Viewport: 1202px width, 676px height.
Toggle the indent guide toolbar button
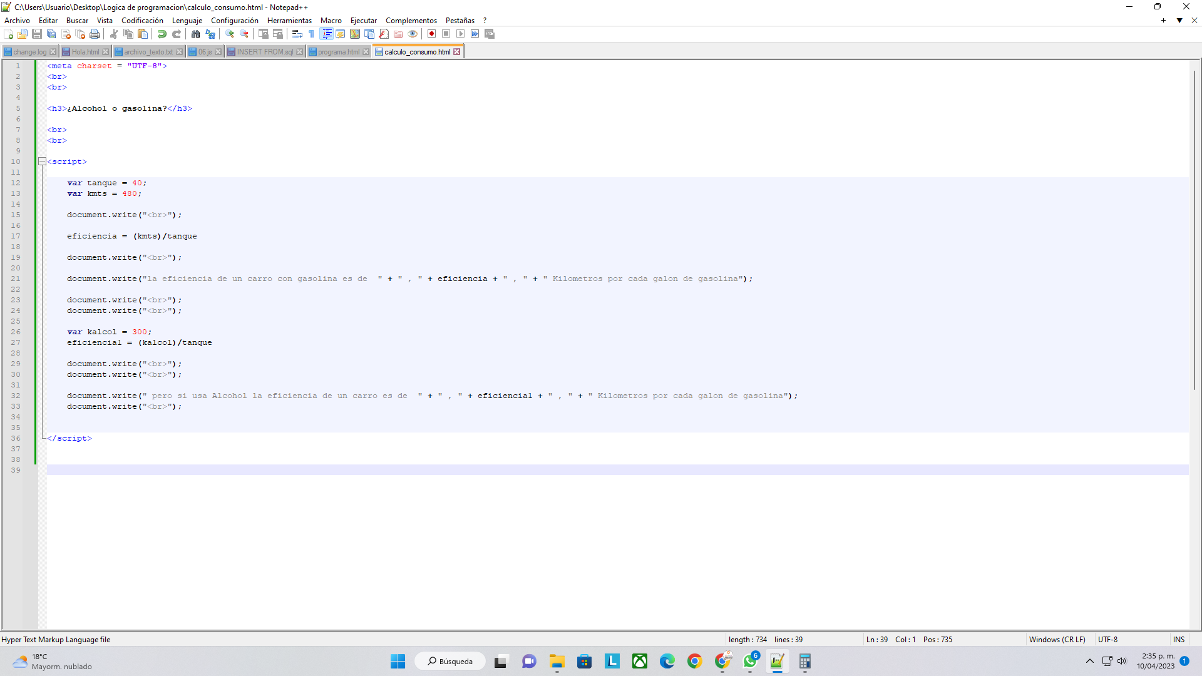[326, 34]
